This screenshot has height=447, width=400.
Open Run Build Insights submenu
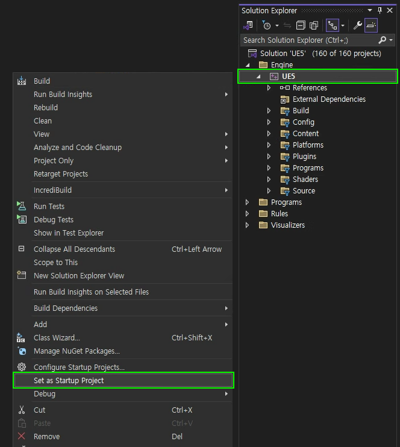(x=123, y=95)
